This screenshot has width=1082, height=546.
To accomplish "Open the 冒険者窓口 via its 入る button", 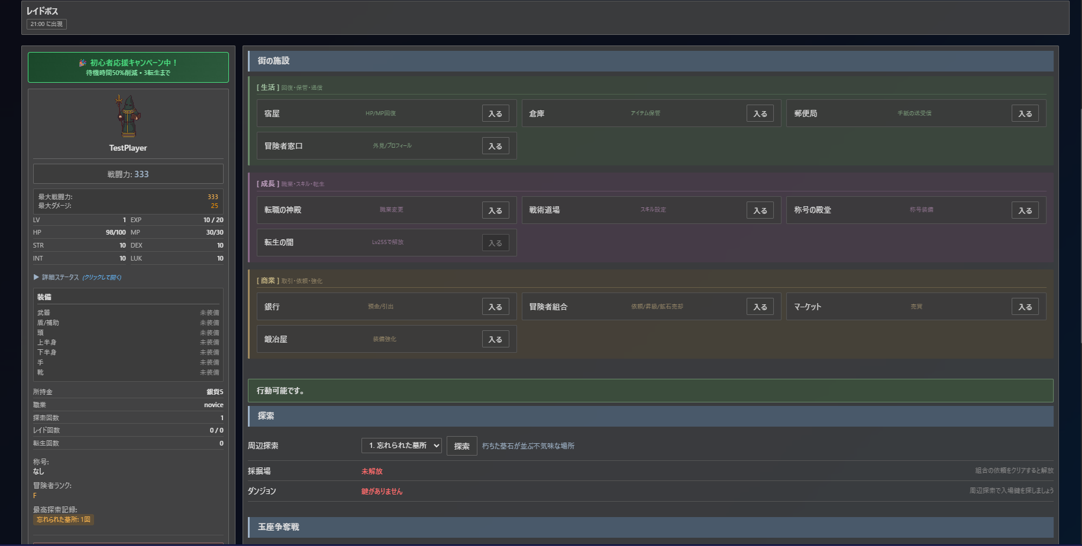I will [495, 146].
